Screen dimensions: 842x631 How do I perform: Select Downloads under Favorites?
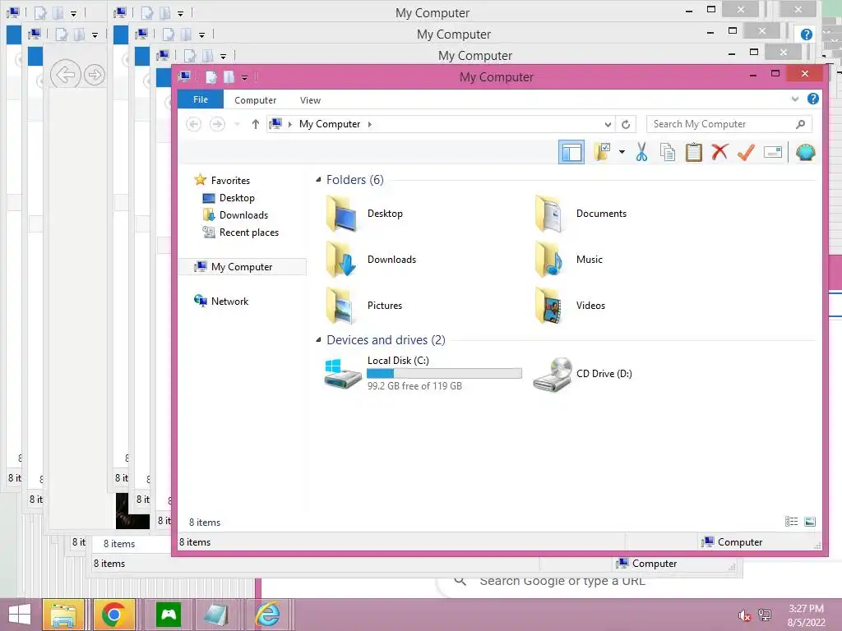click(x=243, y=215)
